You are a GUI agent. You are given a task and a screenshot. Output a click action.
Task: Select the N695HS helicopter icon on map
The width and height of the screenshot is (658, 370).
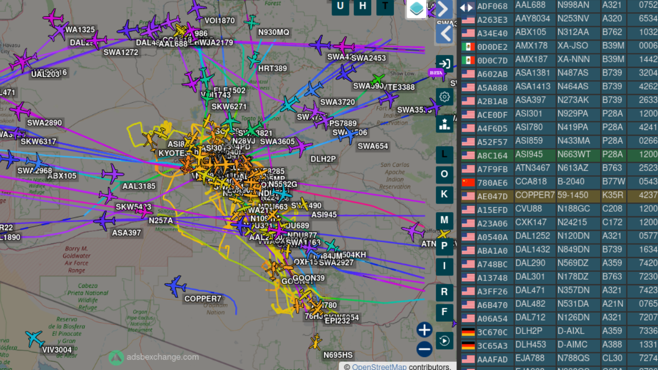point(315,342)
